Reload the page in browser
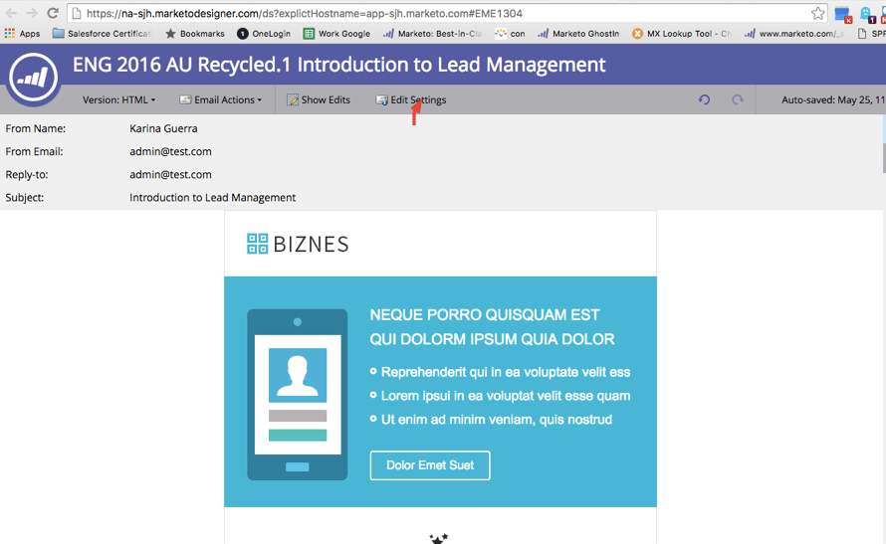 pos(53,13)
